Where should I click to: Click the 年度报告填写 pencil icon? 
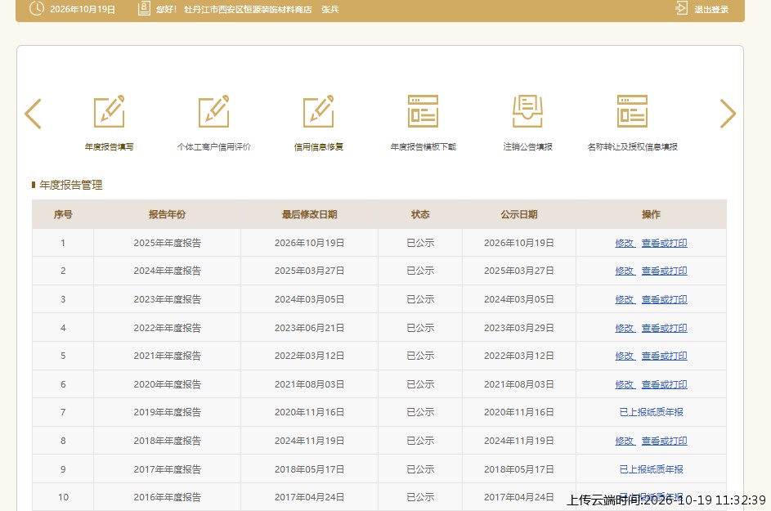(110, 112)
